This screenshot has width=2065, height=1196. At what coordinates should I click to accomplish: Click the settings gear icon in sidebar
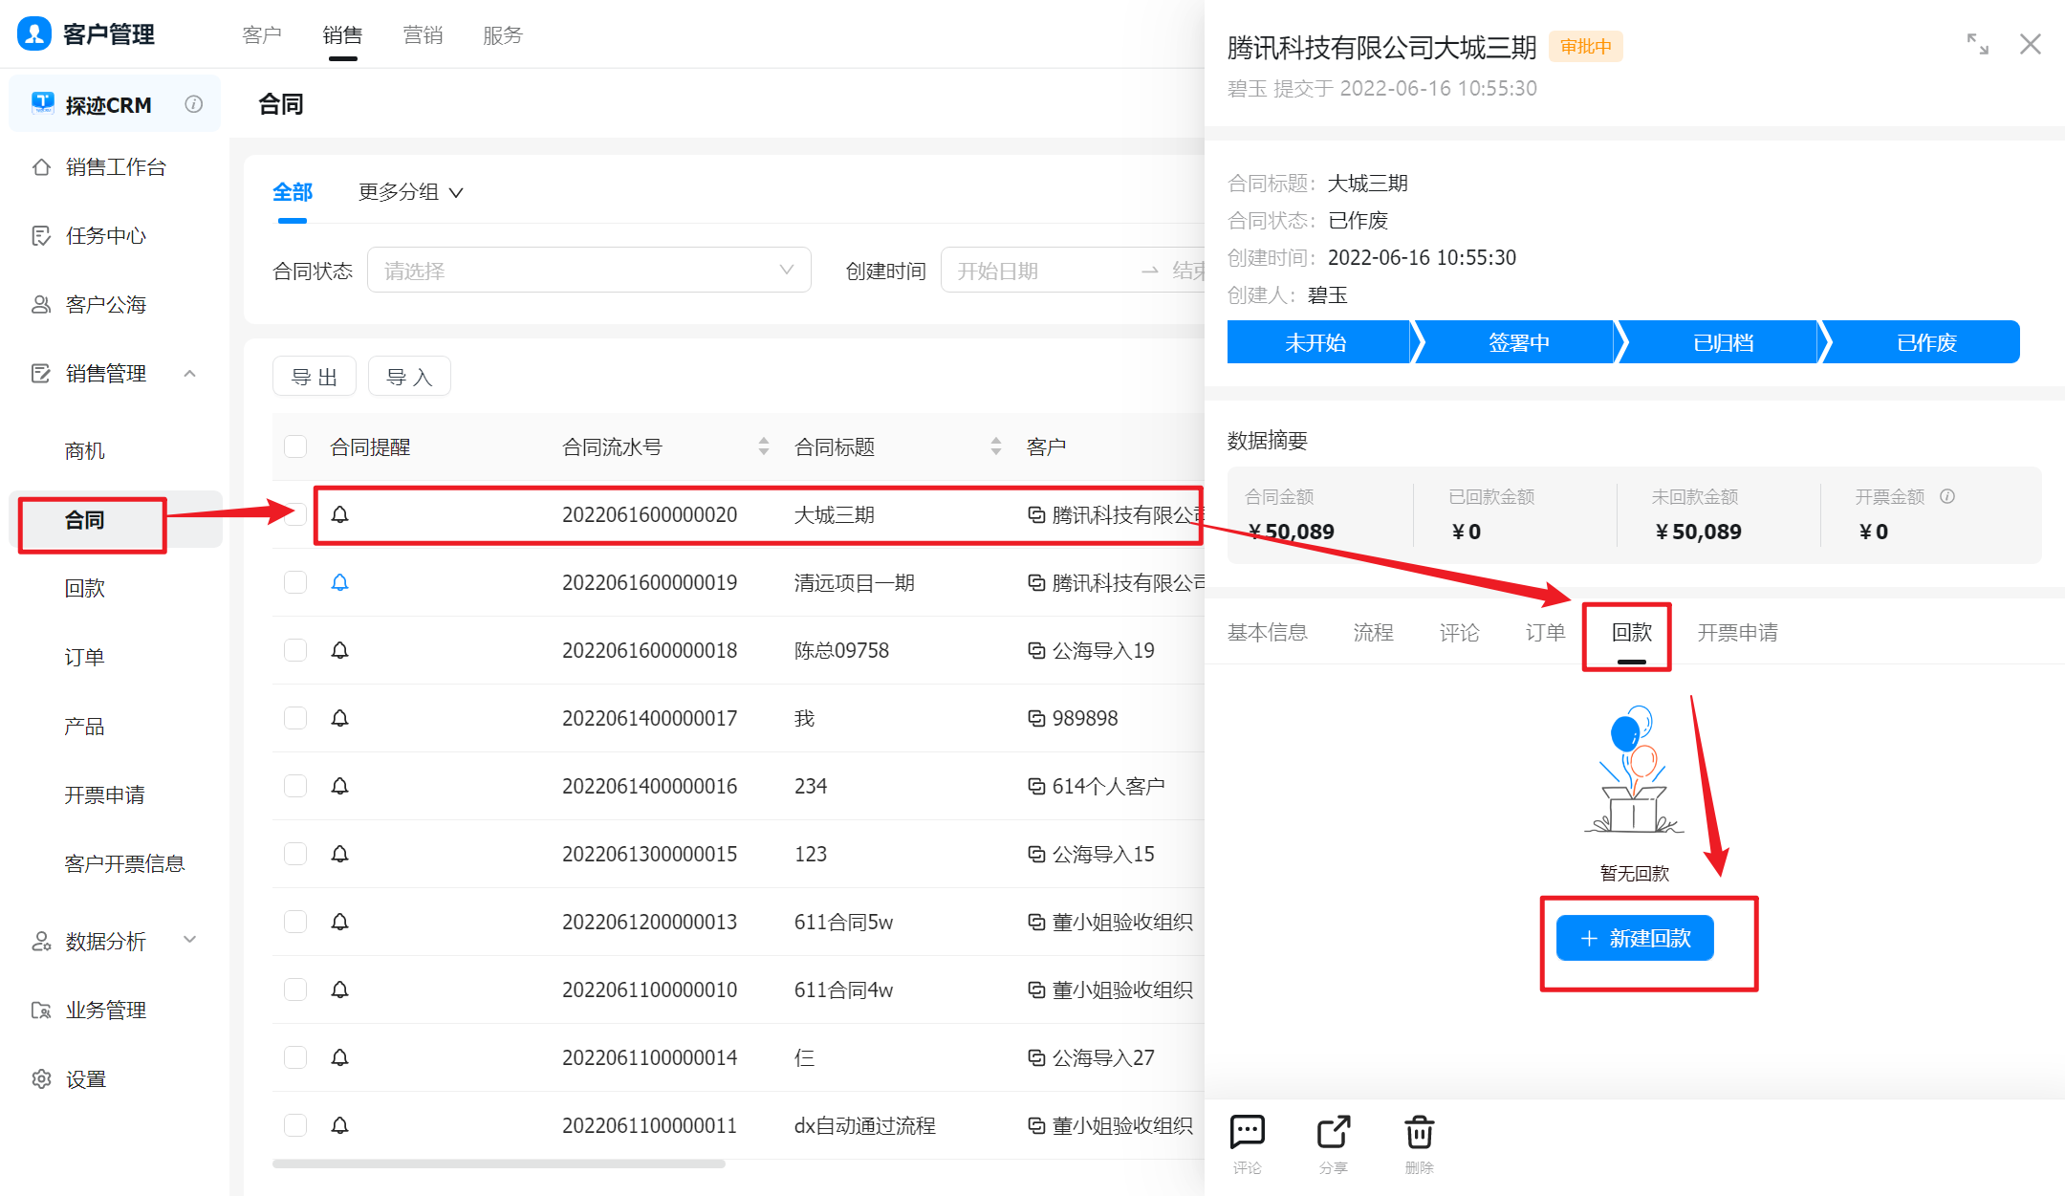(x=41, y=1078)
